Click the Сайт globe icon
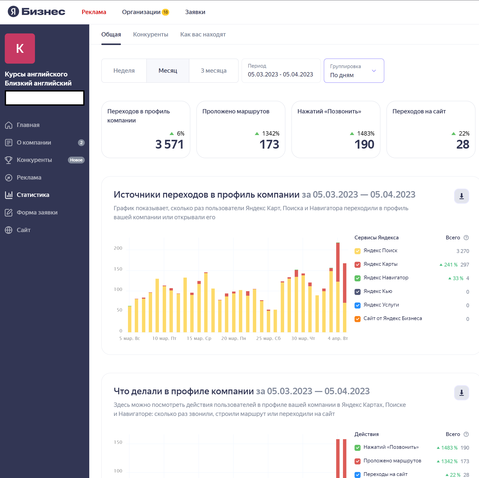Viewport: 479px width, 478px height. (x=9, y=230)
